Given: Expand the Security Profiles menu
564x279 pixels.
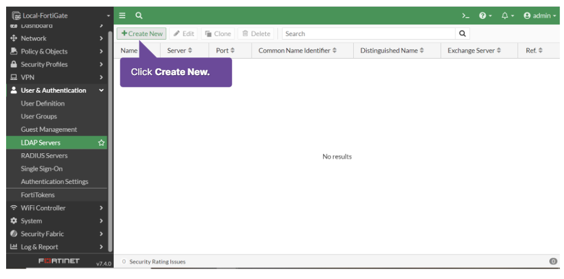Looking at the screenshot, I should coord(57,64).
